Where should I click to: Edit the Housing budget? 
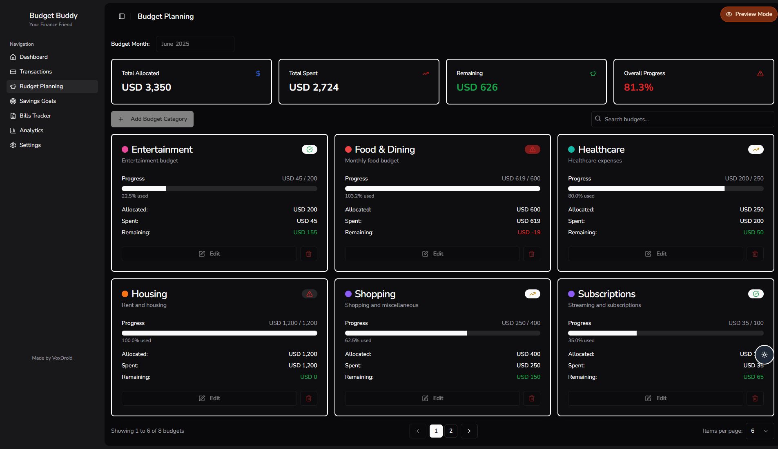209,398
